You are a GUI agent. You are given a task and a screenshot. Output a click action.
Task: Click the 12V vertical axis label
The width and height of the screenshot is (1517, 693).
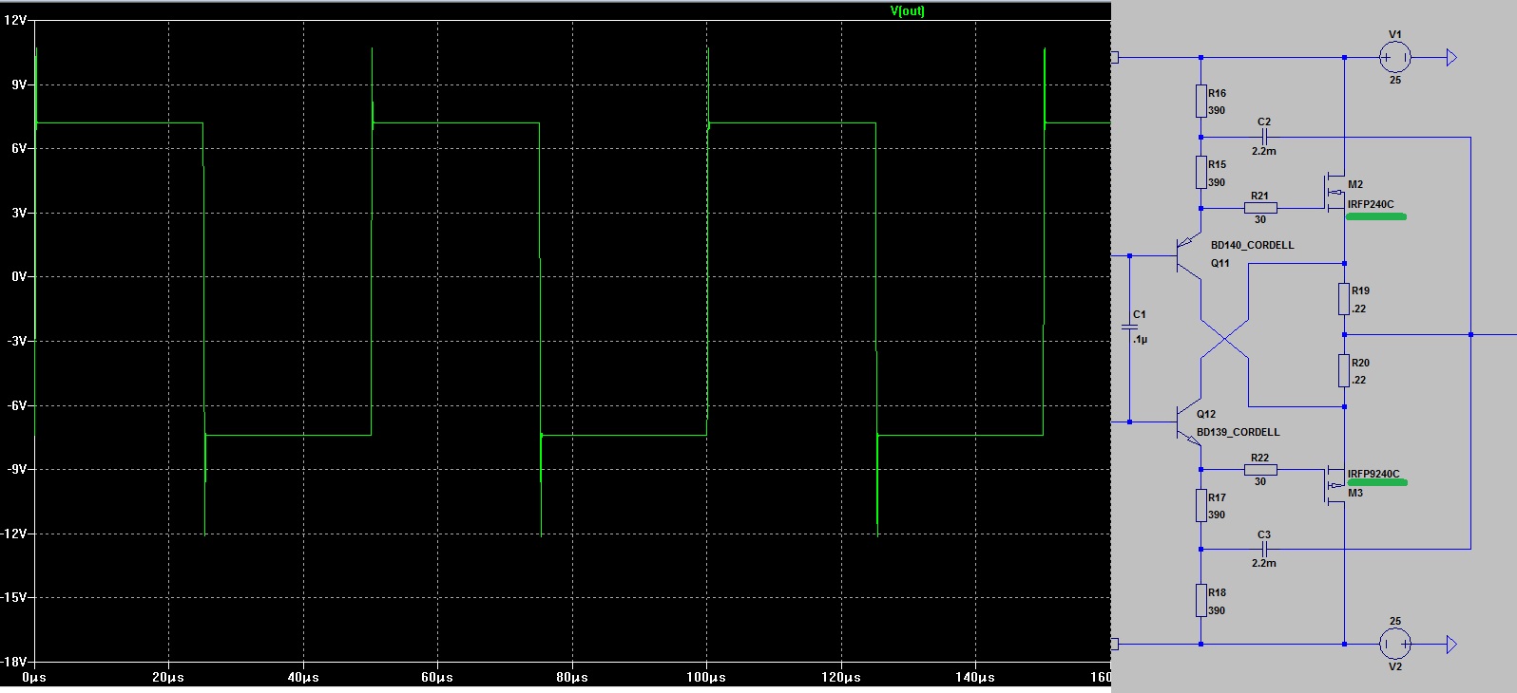(x=16, y=20)
